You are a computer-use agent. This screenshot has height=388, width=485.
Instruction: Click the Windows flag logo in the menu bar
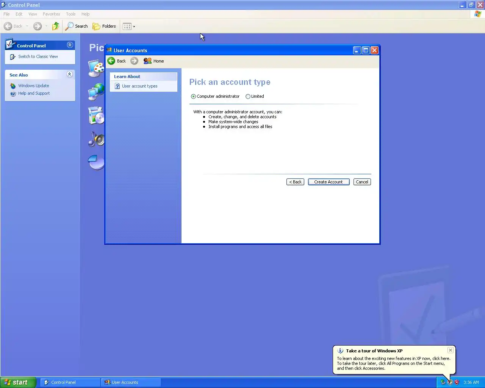[x=478, y=14]
